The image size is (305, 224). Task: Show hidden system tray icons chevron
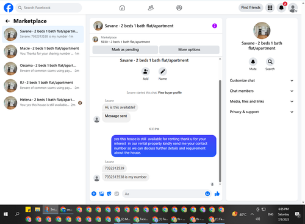(252, 214)
